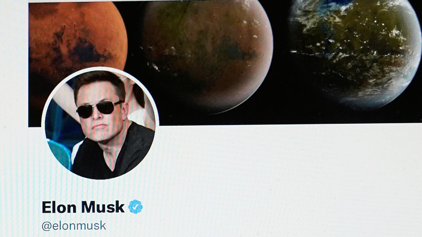Screen dimensions: 422x237
Task: Click the Elon Musk display name
Action: [83, 207]
